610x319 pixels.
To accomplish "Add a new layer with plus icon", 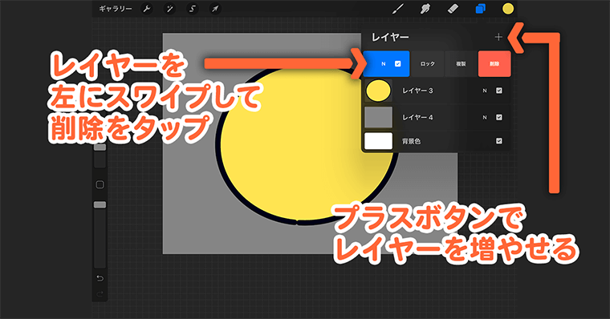I will pos(498,37).
